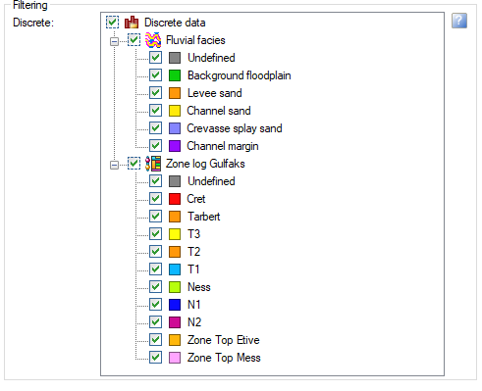This screenshot has width=482, height=391.
Task: Click the orange Tarbert swatch
Action: click(175, 217)
